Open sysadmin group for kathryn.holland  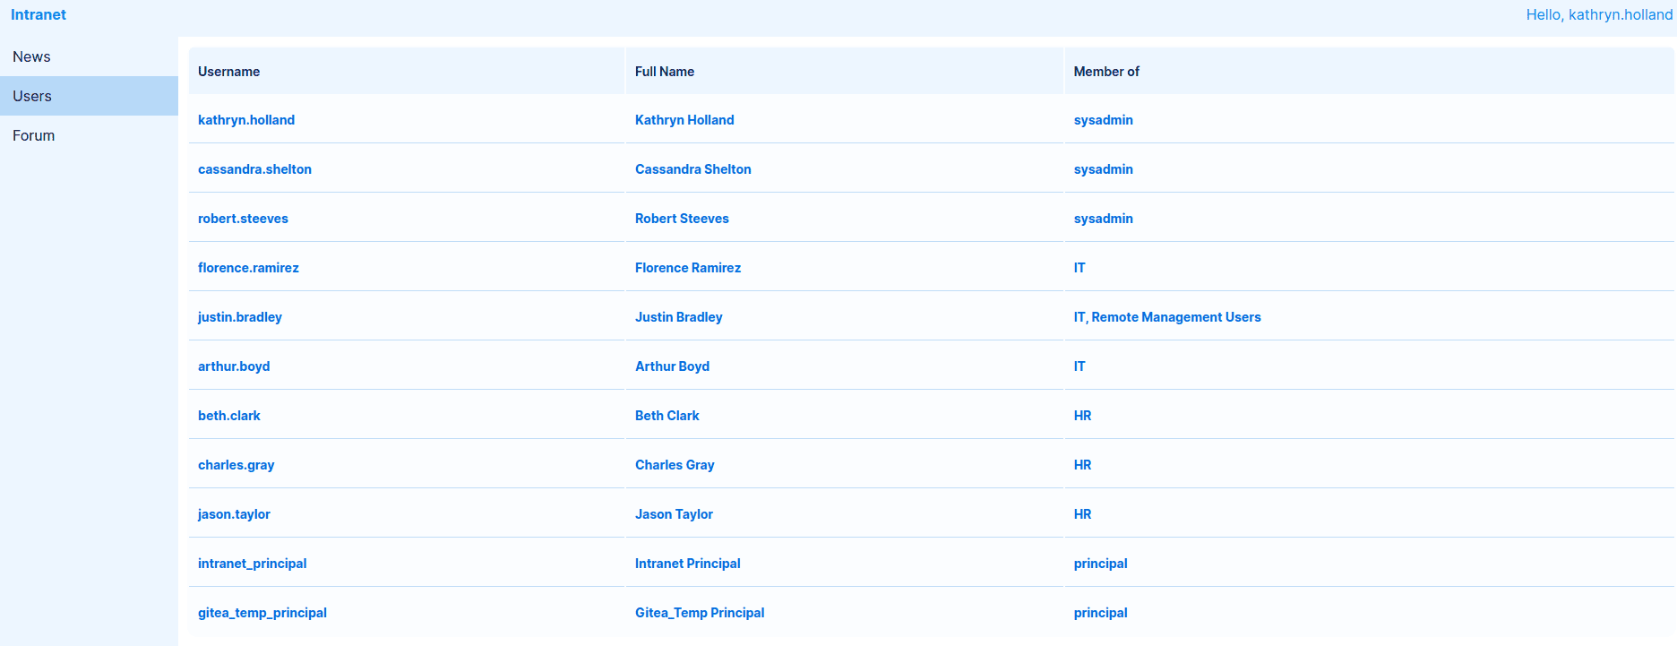[1103, 120]
